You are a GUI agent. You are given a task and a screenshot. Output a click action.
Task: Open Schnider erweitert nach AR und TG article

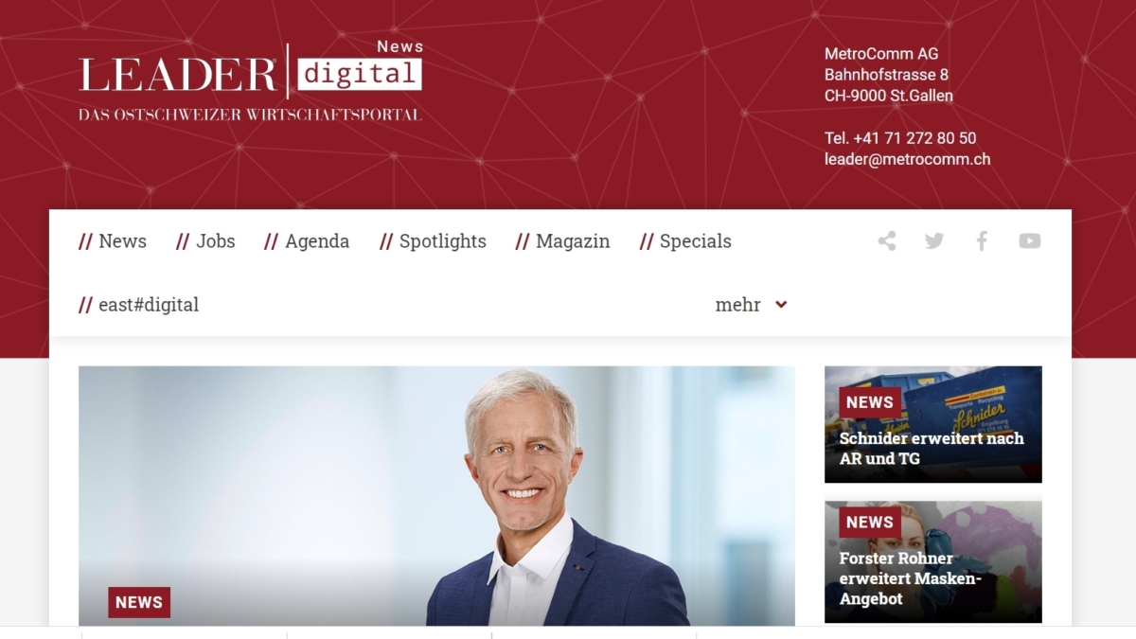(x=932, y=424)
